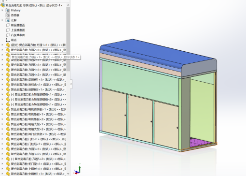
Task: Click the part icon of 出线盒<1>
Action: point(8,85)
